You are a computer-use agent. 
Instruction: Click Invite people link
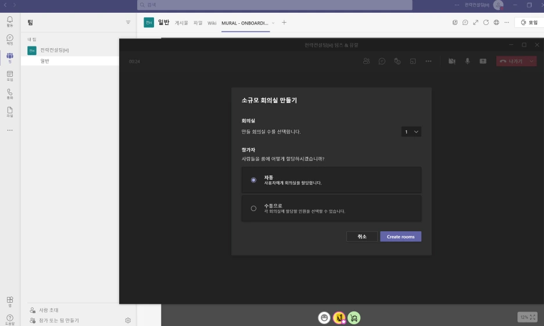44,310
